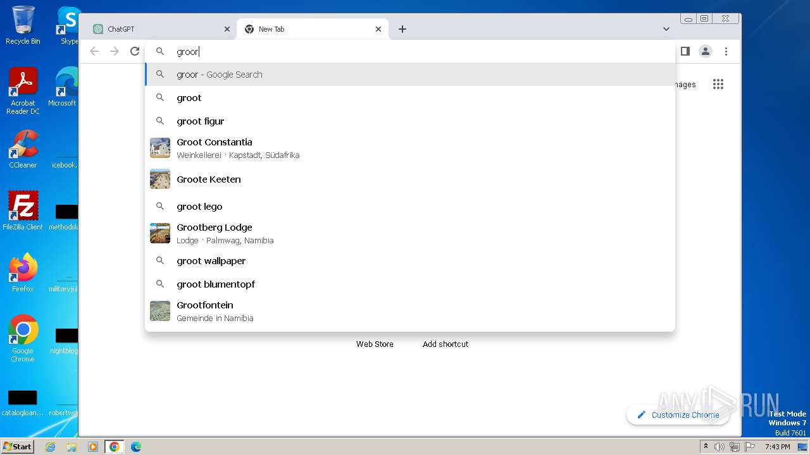Open a new browser tab with plus button
The width and height of the screenshot is (810, 455).
(402, 29)
